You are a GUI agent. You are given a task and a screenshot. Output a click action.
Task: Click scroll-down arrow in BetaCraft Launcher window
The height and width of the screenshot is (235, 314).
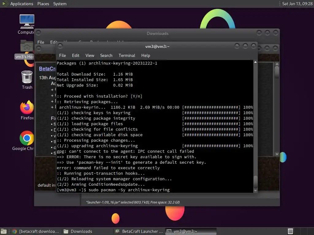tap(277, 154)
